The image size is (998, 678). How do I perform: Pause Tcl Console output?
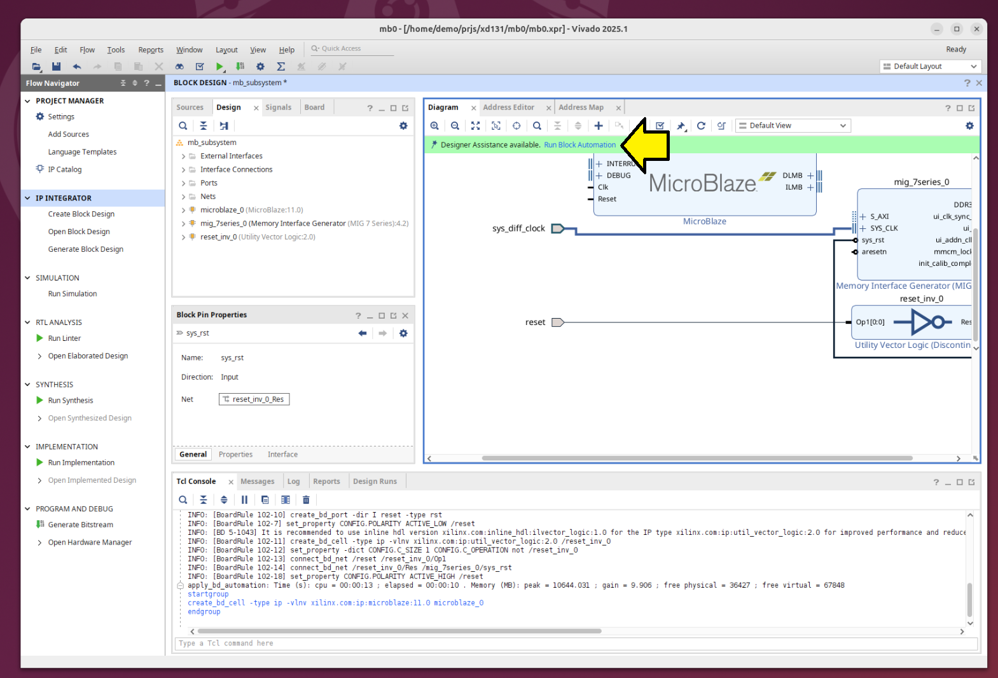pos(244,500)
